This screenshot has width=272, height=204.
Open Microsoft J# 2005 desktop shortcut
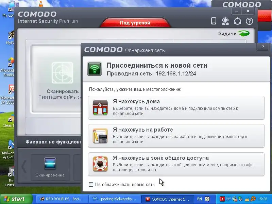(7, 95)
